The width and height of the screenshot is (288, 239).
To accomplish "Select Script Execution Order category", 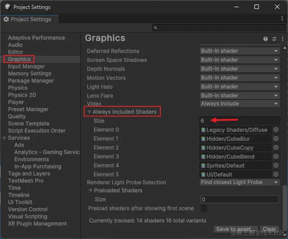I will click(37, 131).
